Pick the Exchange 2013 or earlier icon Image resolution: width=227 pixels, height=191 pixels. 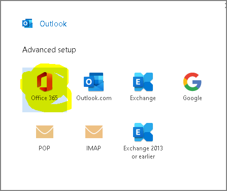click(143, 132)
